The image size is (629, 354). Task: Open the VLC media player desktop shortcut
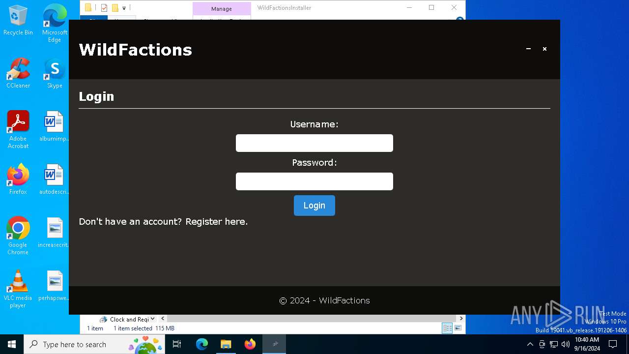click(x=18, y=289)
